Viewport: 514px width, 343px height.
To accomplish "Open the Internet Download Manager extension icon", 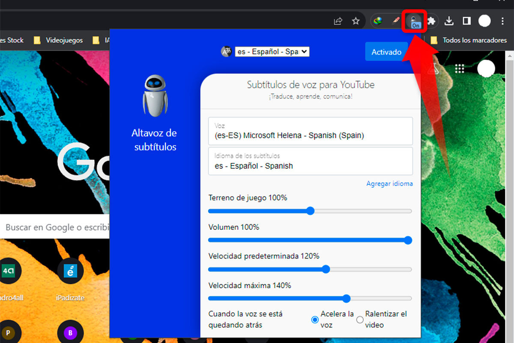I will 378,20.
